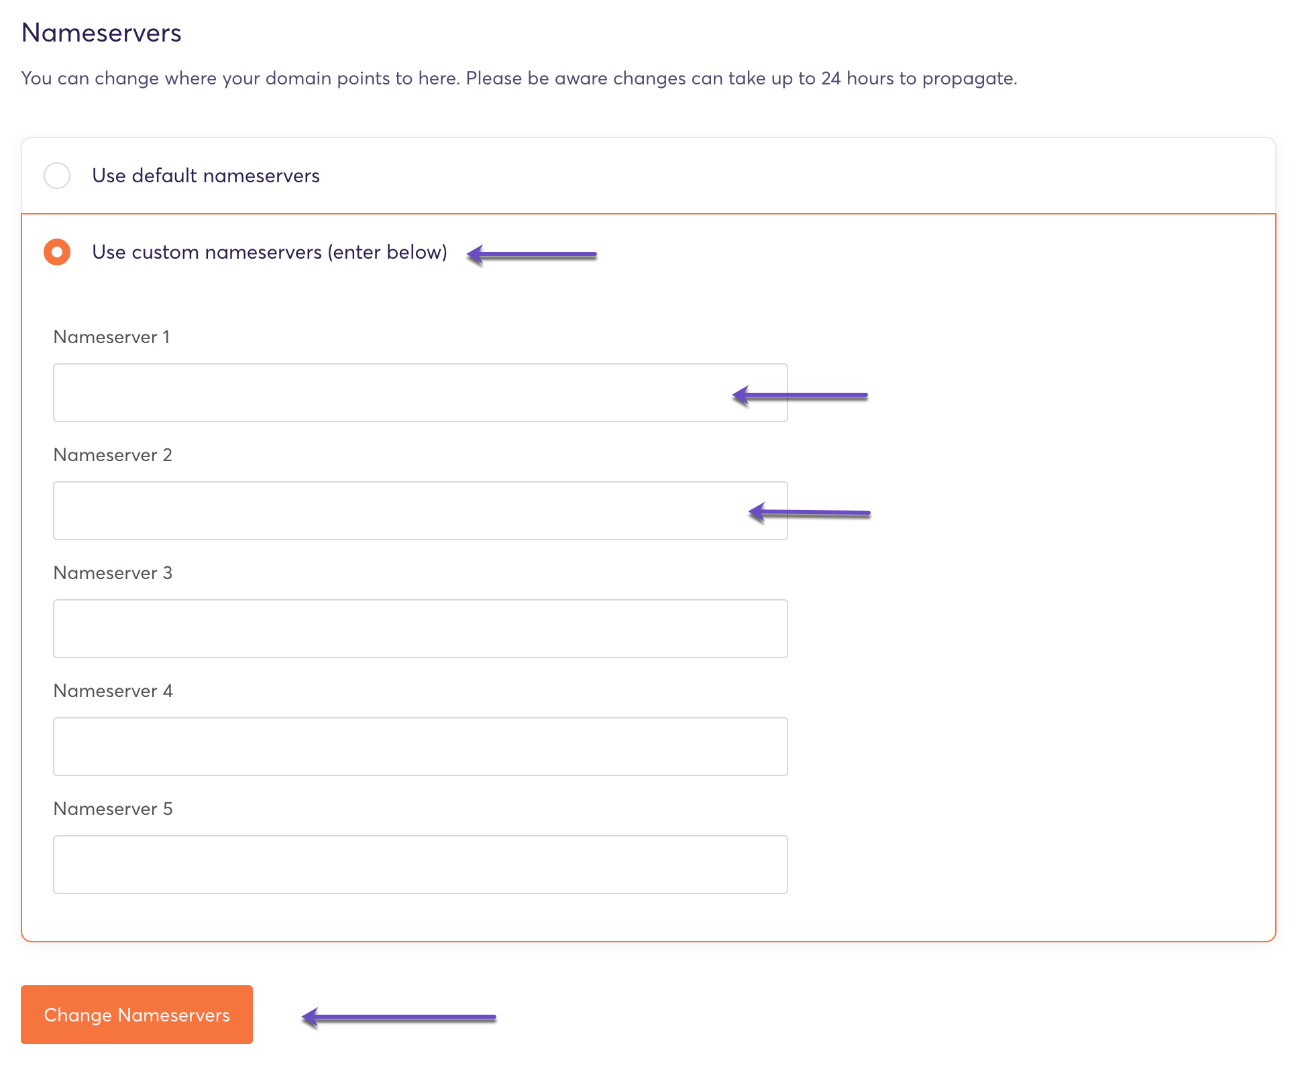Place cursor in Nameserver 5 field
The width and height of the screenshot is (1300, 1071).
(x=420, y=865)
